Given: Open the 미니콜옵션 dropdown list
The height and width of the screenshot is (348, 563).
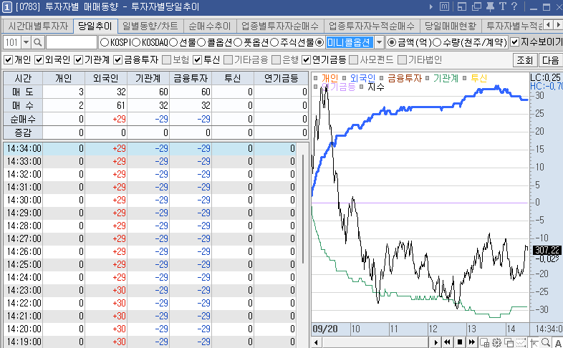Looking at the screenshot, I should click(379, 42).
